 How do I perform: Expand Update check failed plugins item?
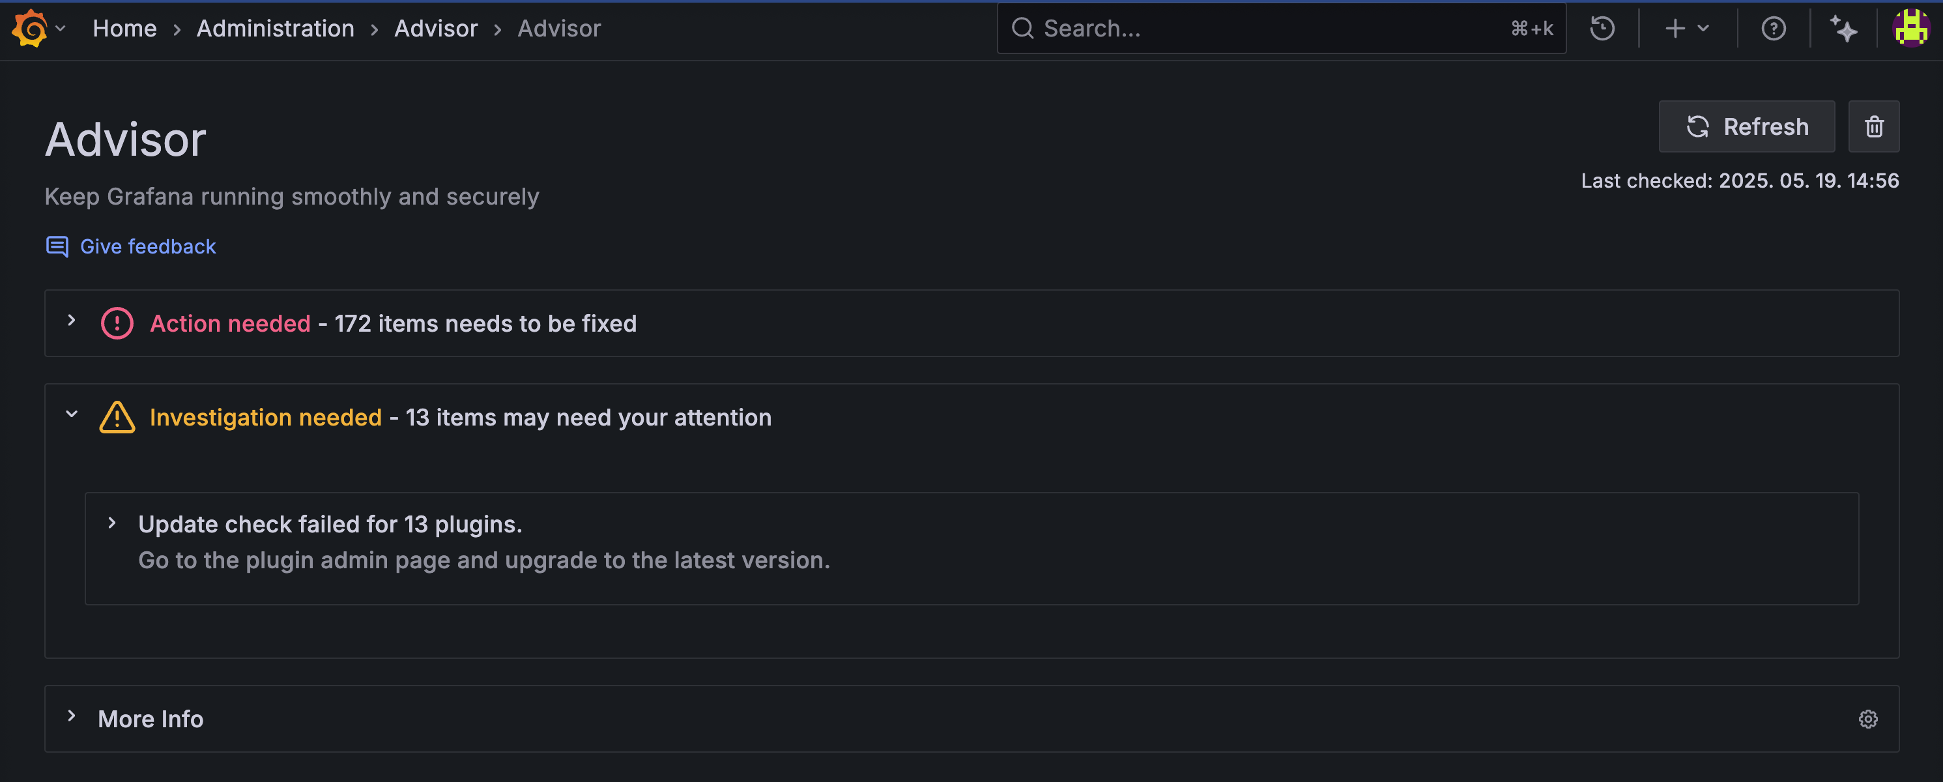(x=112, y=523)
